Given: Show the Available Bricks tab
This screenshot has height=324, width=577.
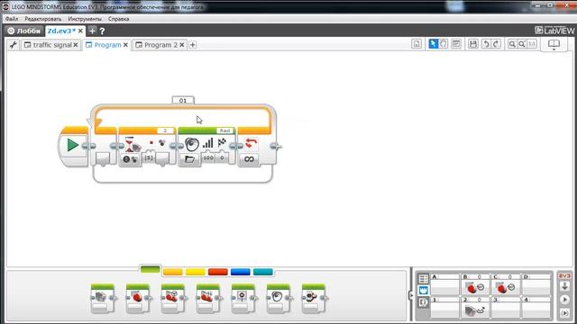Looking at the screenshot, I should click(x=423, y=302).
